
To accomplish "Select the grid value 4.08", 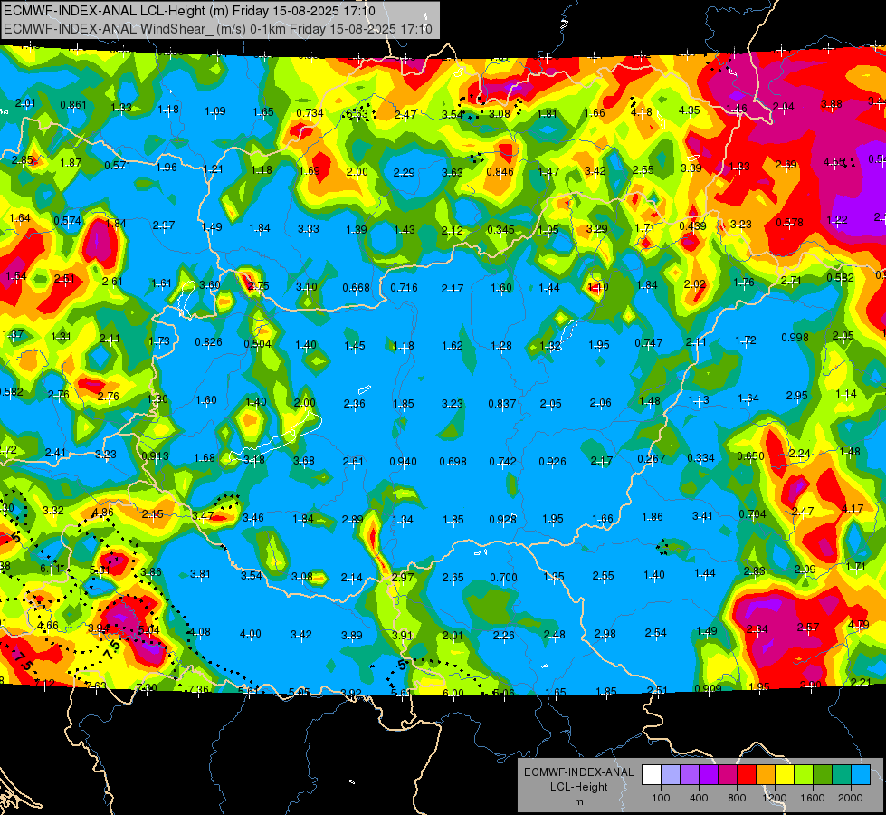I will coord(199,632).
